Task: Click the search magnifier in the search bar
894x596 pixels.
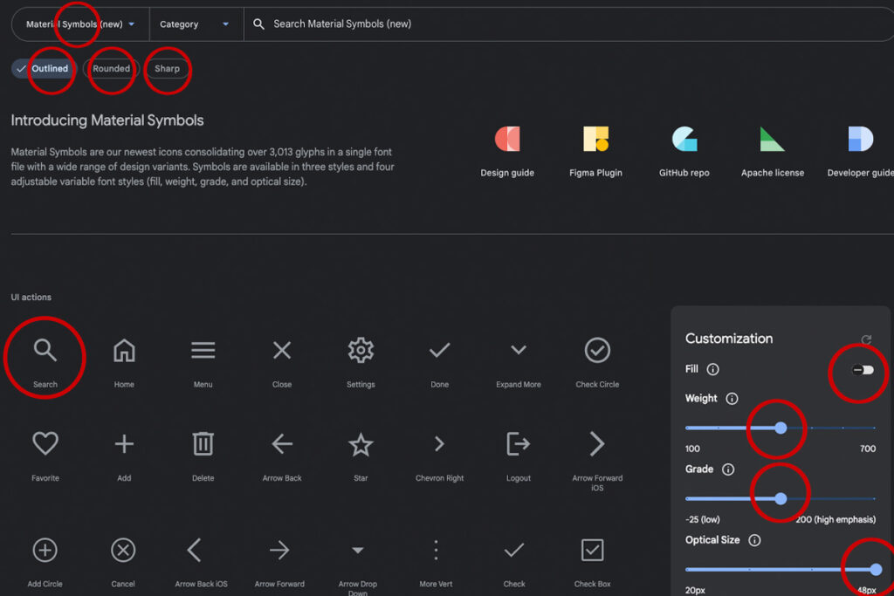Action: 258,24
